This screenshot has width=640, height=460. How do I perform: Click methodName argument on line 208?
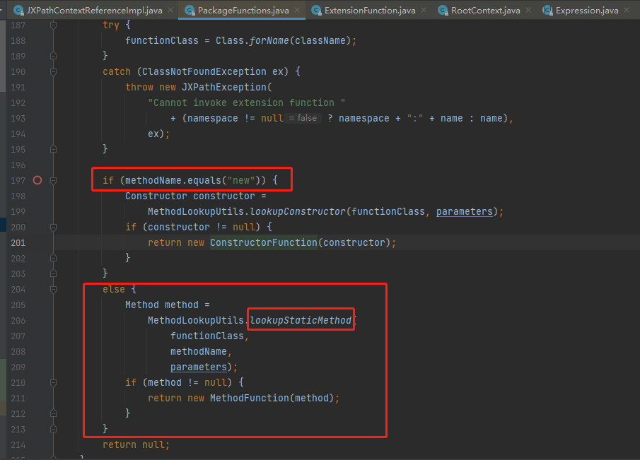199,351
